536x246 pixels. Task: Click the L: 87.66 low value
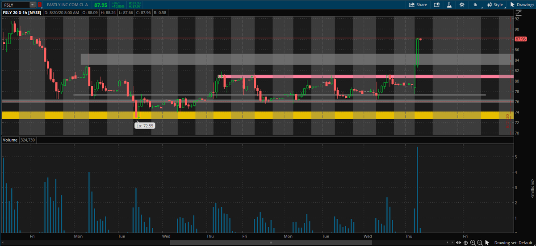click(126, 13)
